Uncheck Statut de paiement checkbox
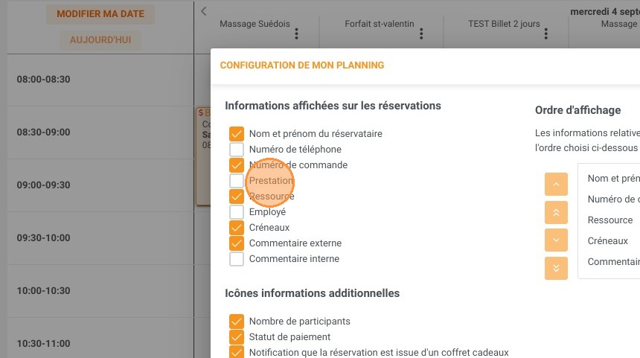The image size is (640, 358). [237, 336]
